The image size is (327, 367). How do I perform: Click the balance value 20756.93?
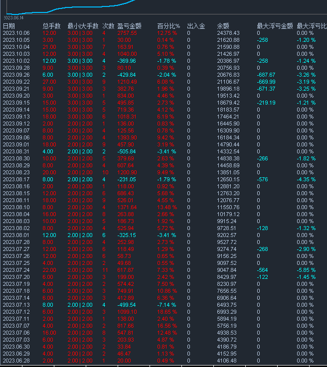(228, 68)
